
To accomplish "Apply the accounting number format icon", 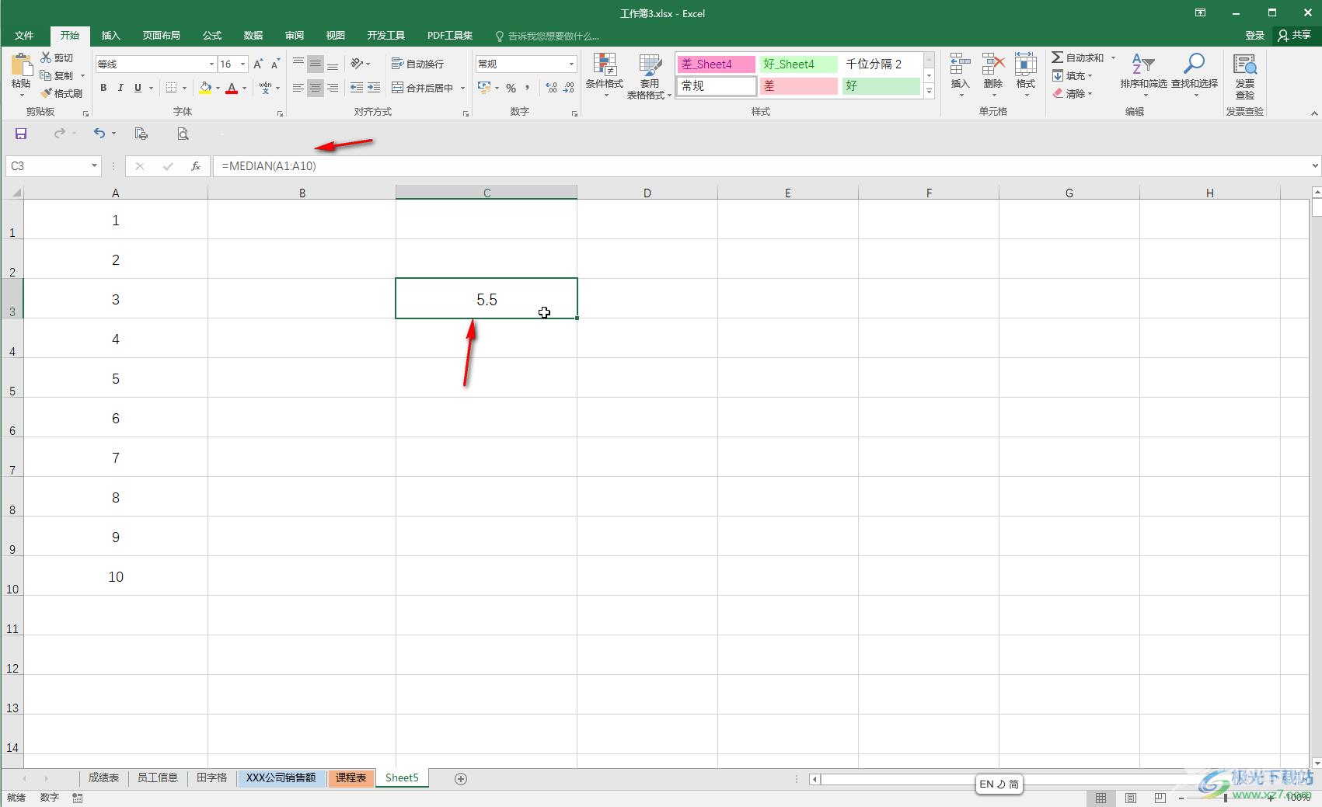I will pyautogui.click(x=484, y=88).
